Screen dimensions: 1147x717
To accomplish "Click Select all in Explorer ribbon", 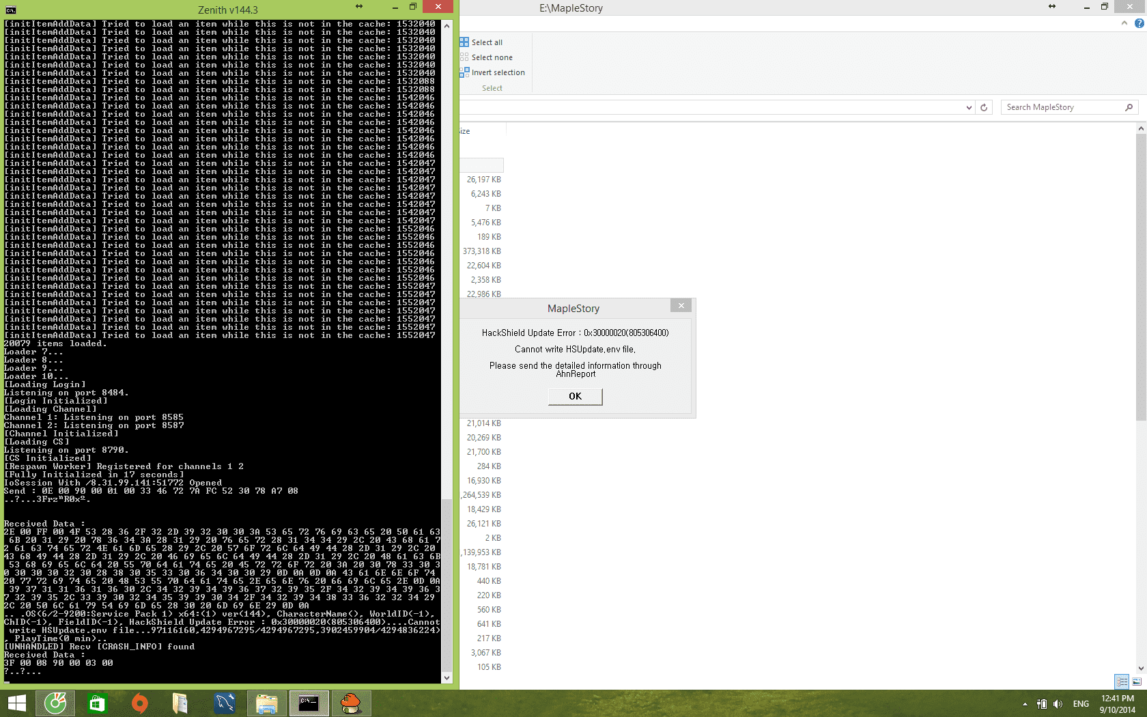I will pyautogui.click(x=487, y=42).
